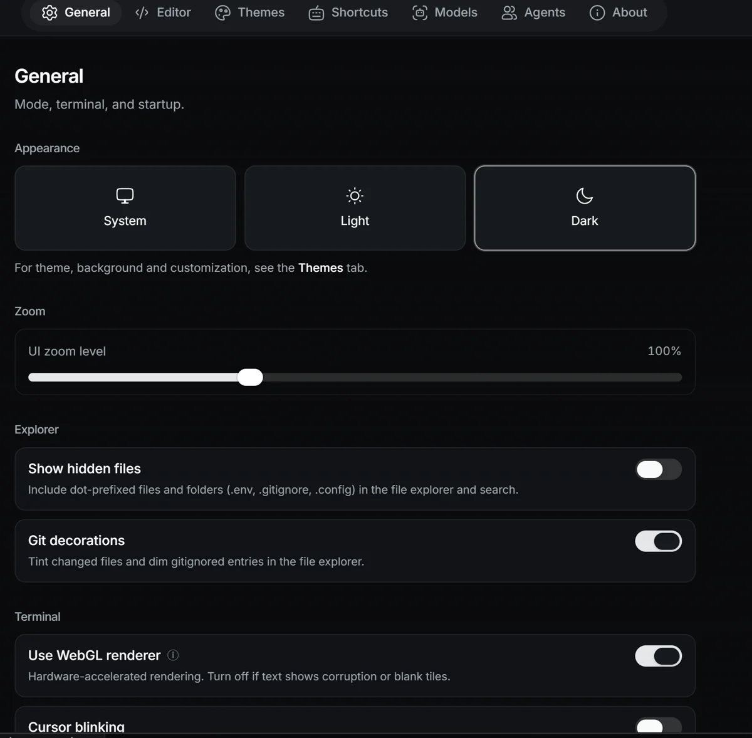The image size is (752, 738).
Task: Click the sun icon in Light card
Action: [x=355, y=196]
